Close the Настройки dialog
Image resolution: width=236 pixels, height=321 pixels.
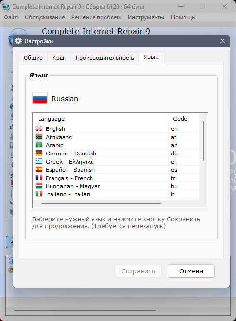[223, 41]
